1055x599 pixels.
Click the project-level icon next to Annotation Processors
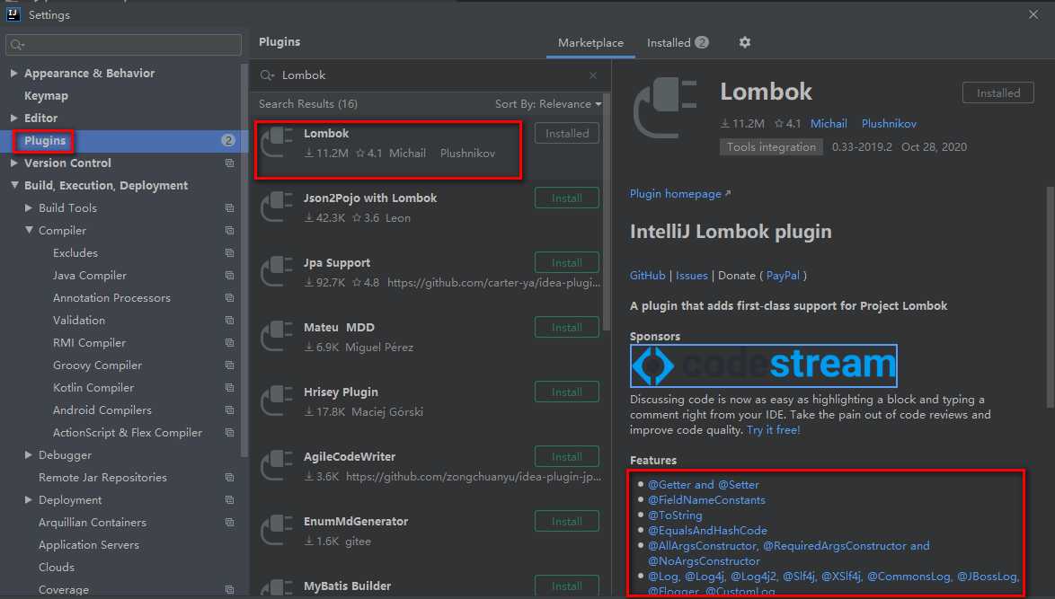pyautogui.click(x=229, y=298)
